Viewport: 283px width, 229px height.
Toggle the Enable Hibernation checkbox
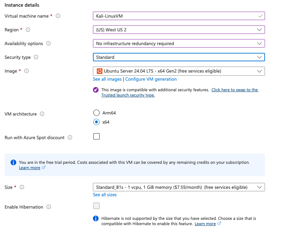pos(96,206)
